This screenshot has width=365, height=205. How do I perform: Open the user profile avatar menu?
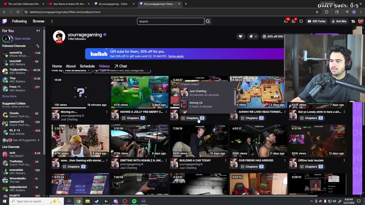(x=361, y=21)
